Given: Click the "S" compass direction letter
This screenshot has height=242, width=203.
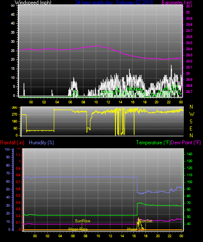Looking at the screenshot, I should pyautogui.click(x=191, y=122).
